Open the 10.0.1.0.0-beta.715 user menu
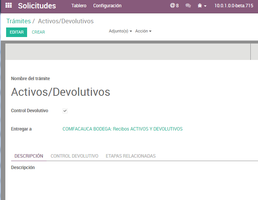258x200 pixels. 234,6
